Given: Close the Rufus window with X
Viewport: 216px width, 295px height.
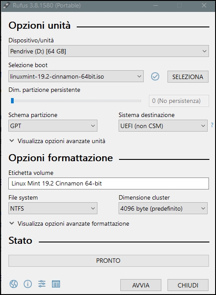Looking at the screenshot, I should click(204, 5).
